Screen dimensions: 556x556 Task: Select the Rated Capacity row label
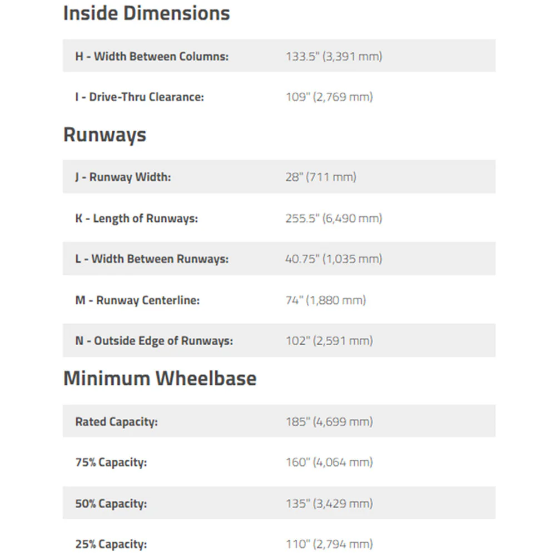click(x=116, y=422)
